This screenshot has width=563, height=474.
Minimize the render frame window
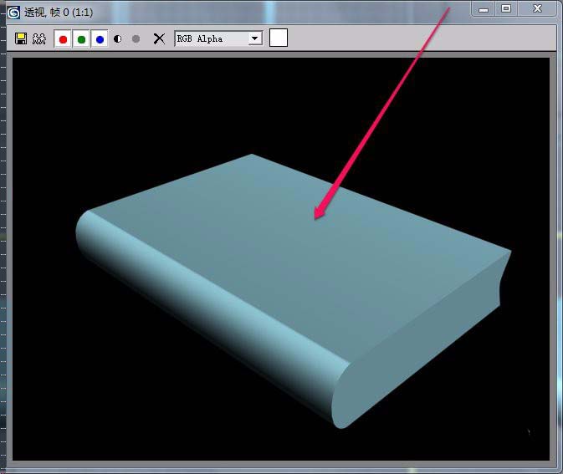coord(484,8)
